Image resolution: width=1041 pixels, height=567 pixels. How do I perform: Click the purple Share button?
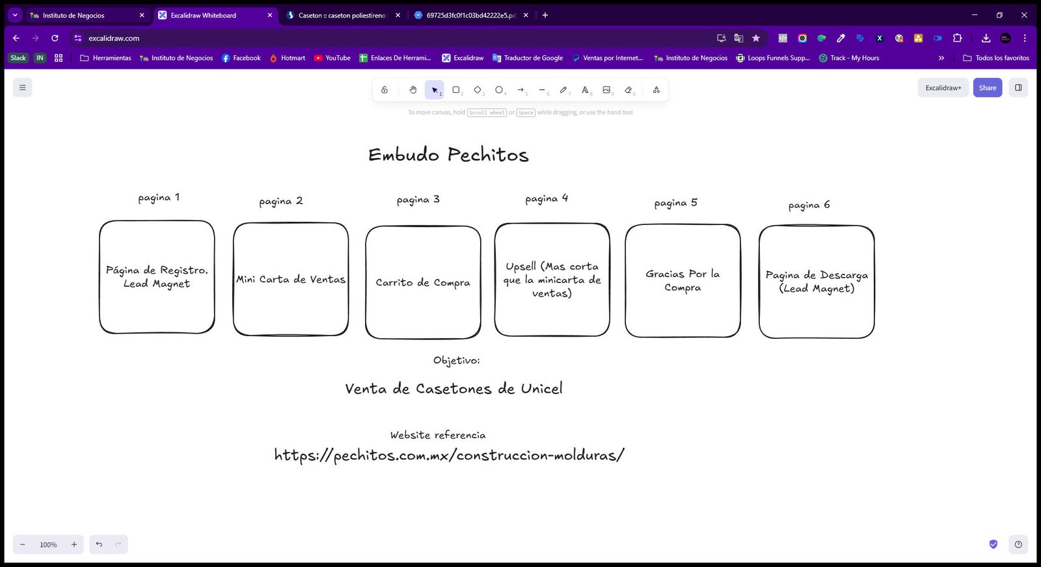988,88
